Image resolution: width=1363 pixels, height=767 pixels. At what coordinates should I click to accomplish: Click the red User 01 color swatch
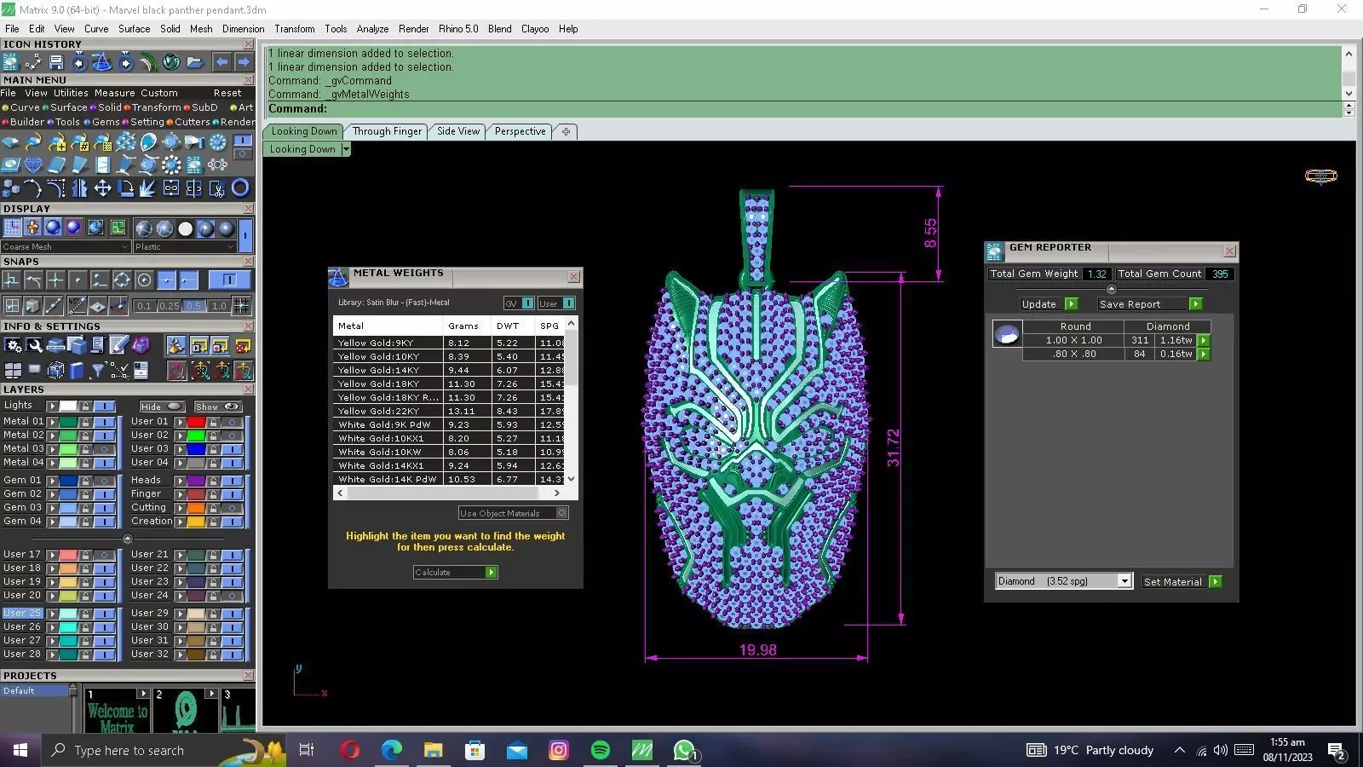(x=196, y=422)
